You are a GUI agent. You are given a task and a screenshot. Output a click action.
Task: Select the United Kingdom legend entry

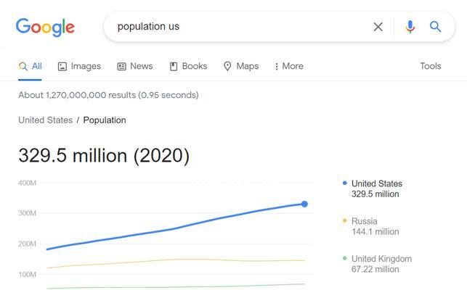pyautogui.click(x=377, y=263)
